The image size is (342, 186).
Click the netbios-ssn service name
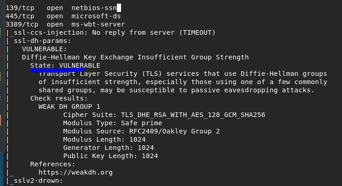[94, 8]
